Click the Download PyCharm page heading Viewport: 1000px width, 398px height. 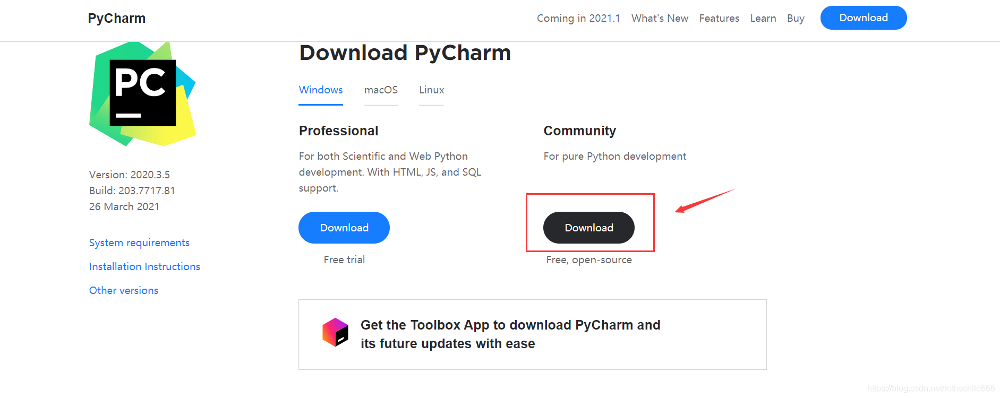405,53
